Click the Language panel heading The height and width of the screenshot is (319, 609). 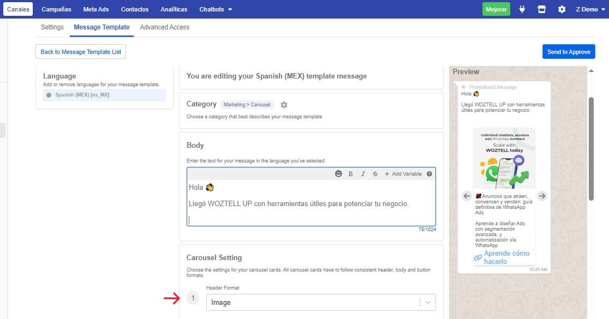59,76
